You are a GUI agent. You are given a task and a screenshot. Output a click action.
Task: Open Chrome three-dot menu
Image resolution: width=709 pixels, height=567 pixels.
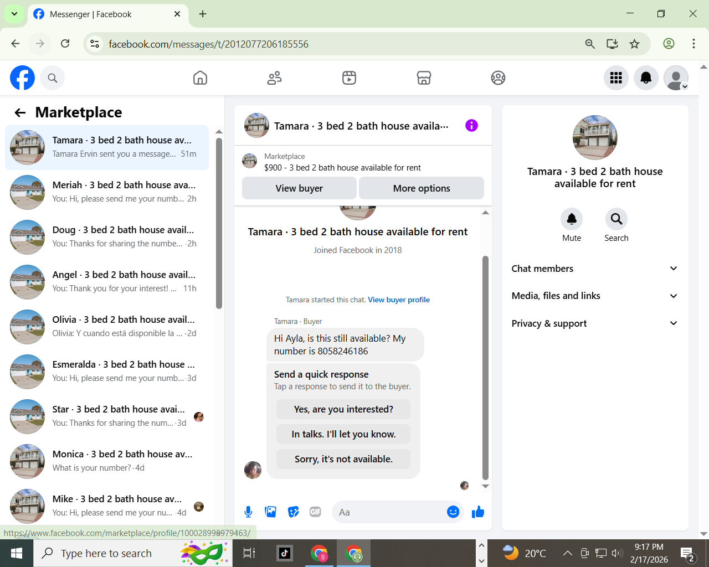point(693,44)
